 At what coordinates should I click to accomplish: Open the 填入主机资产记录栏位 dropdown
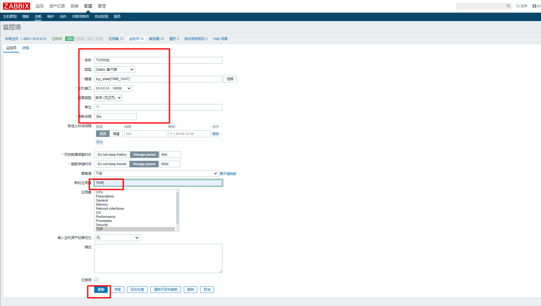(117, 238)
